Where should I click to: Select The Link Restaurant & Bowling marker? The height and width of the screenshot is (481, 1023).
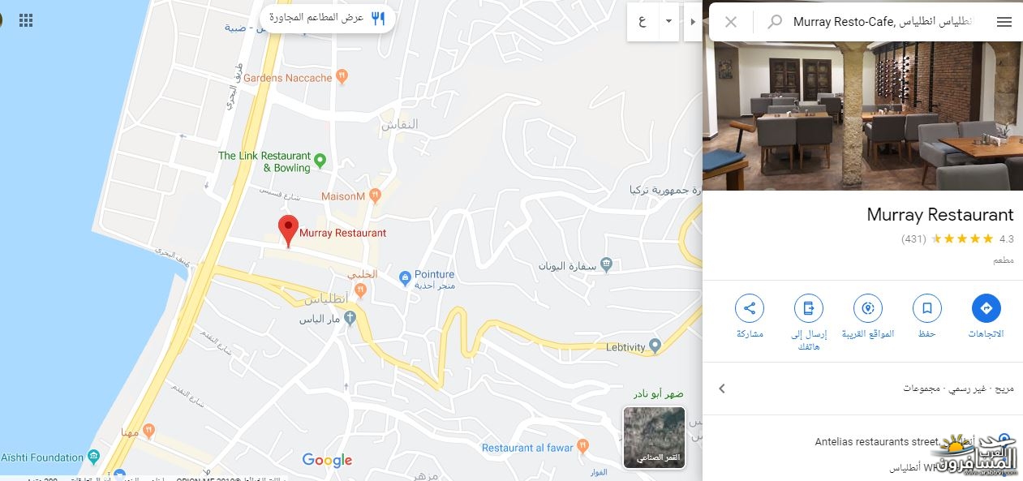320,160
